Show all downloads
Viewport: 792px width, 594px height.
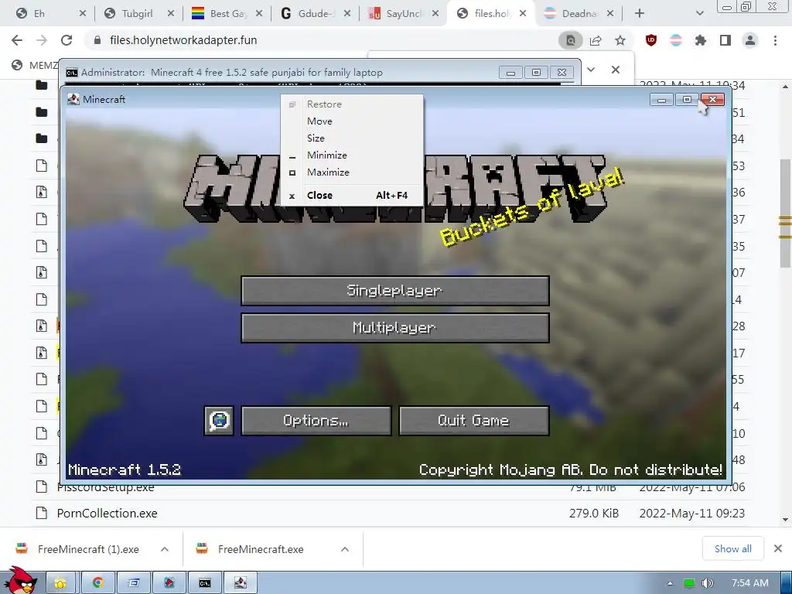coord(733,549)
